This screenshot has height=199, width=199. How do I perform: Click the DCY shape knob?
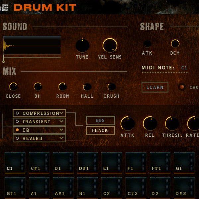point(175,44)
